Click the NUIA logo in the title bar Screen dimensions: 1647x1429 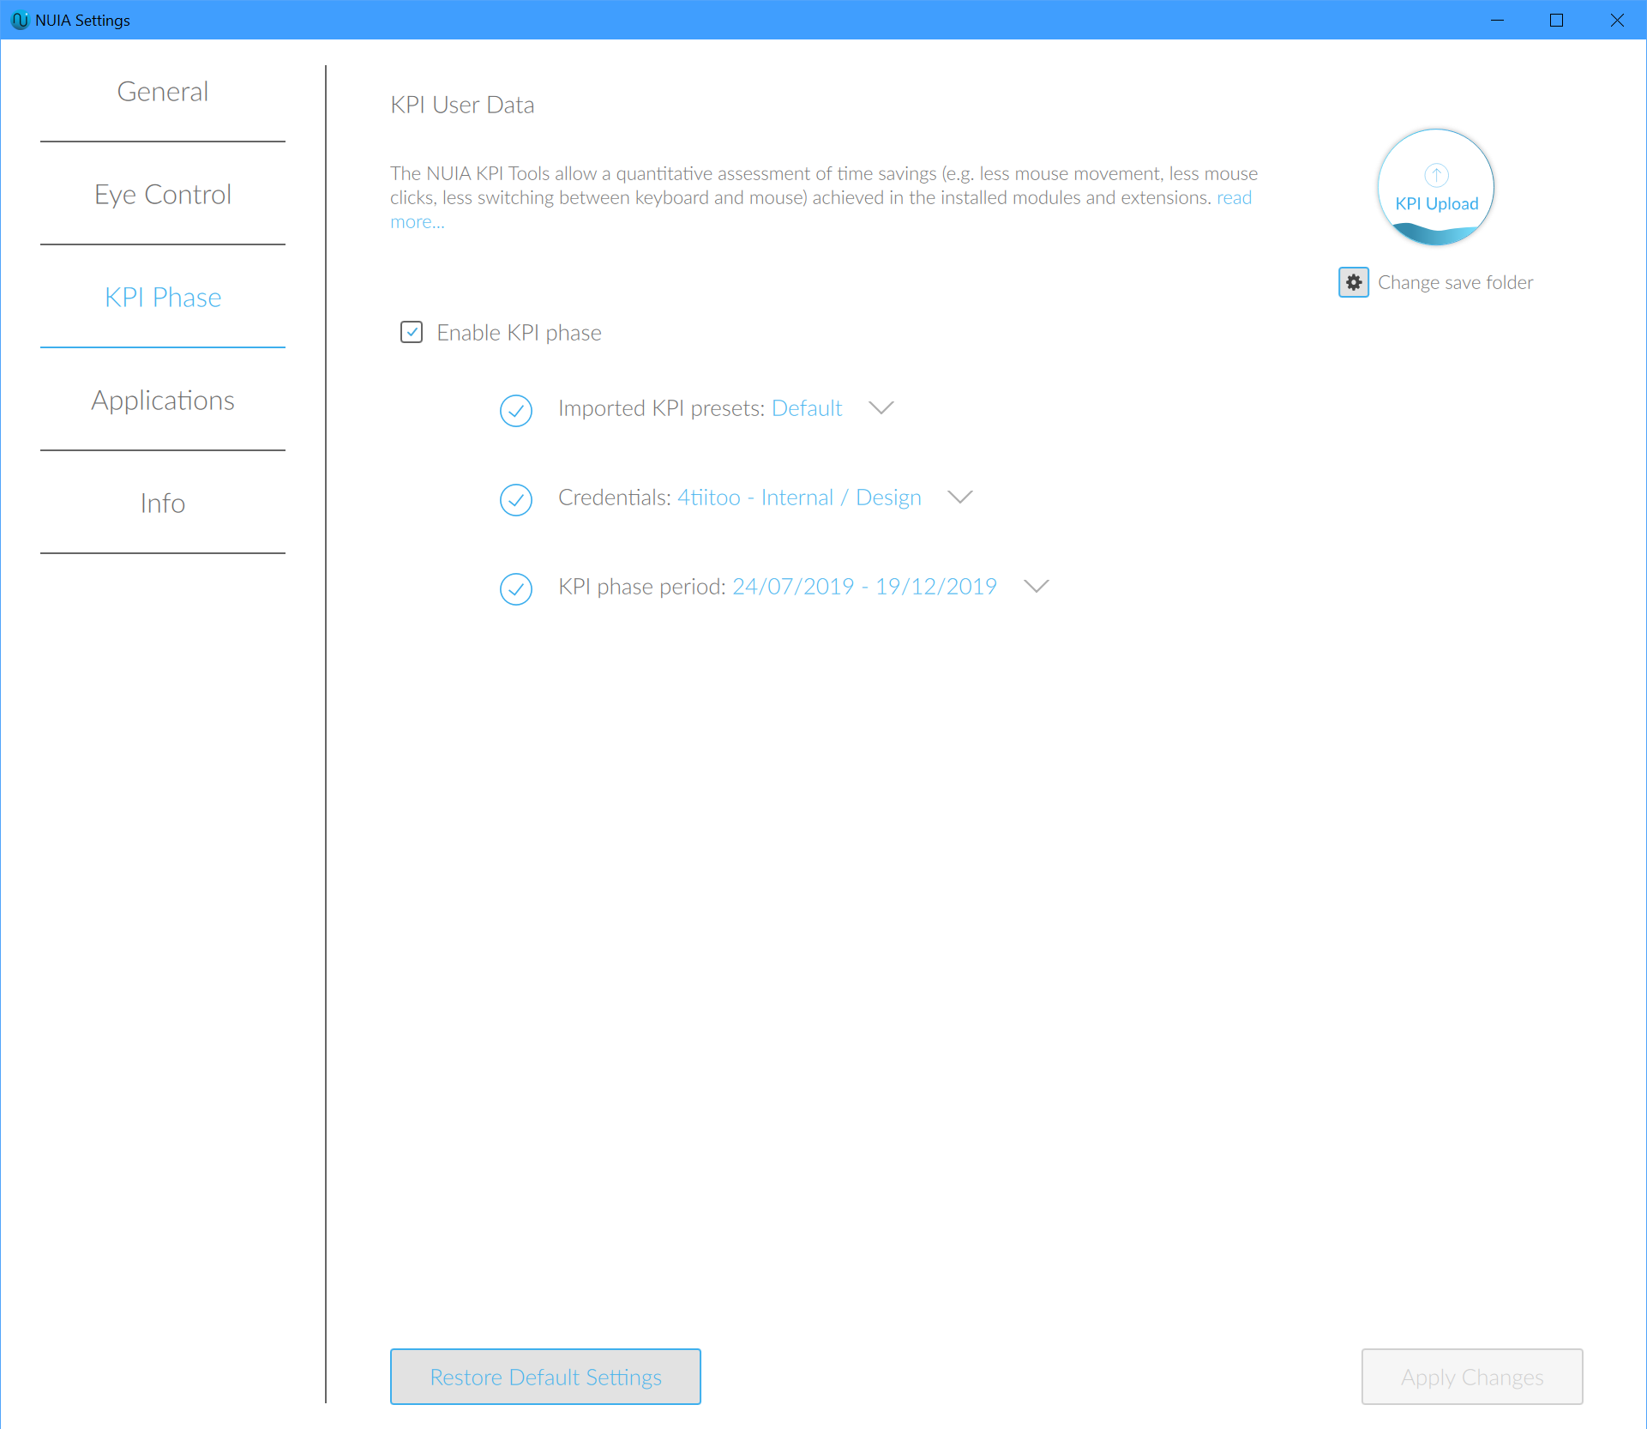[20, 20]
